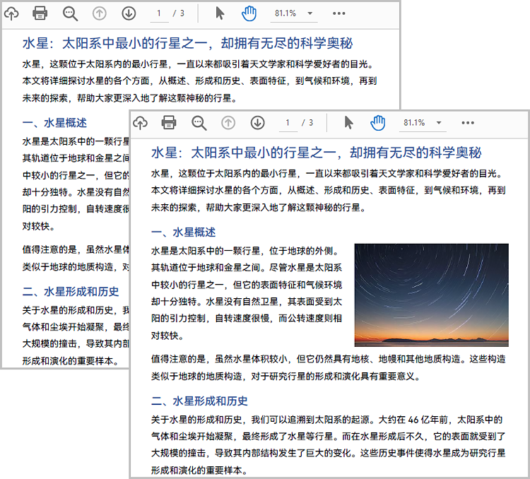The width and height of the screenshot is (530, 479).
Task: Click zoom search icon in back window
Action: point(70,14)
